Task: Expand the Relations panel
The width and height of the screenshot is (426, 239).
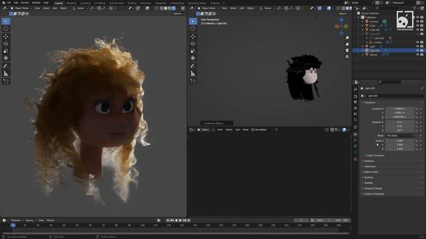Action: tap(368, 161)
